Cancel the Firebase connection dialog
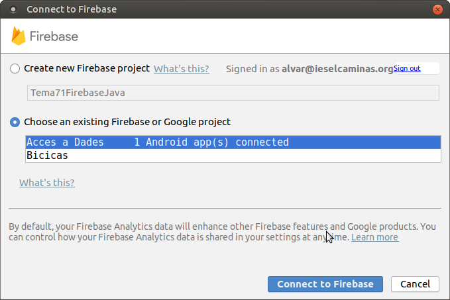This screenshot has width=450, height=300. [x=415, y=284]
